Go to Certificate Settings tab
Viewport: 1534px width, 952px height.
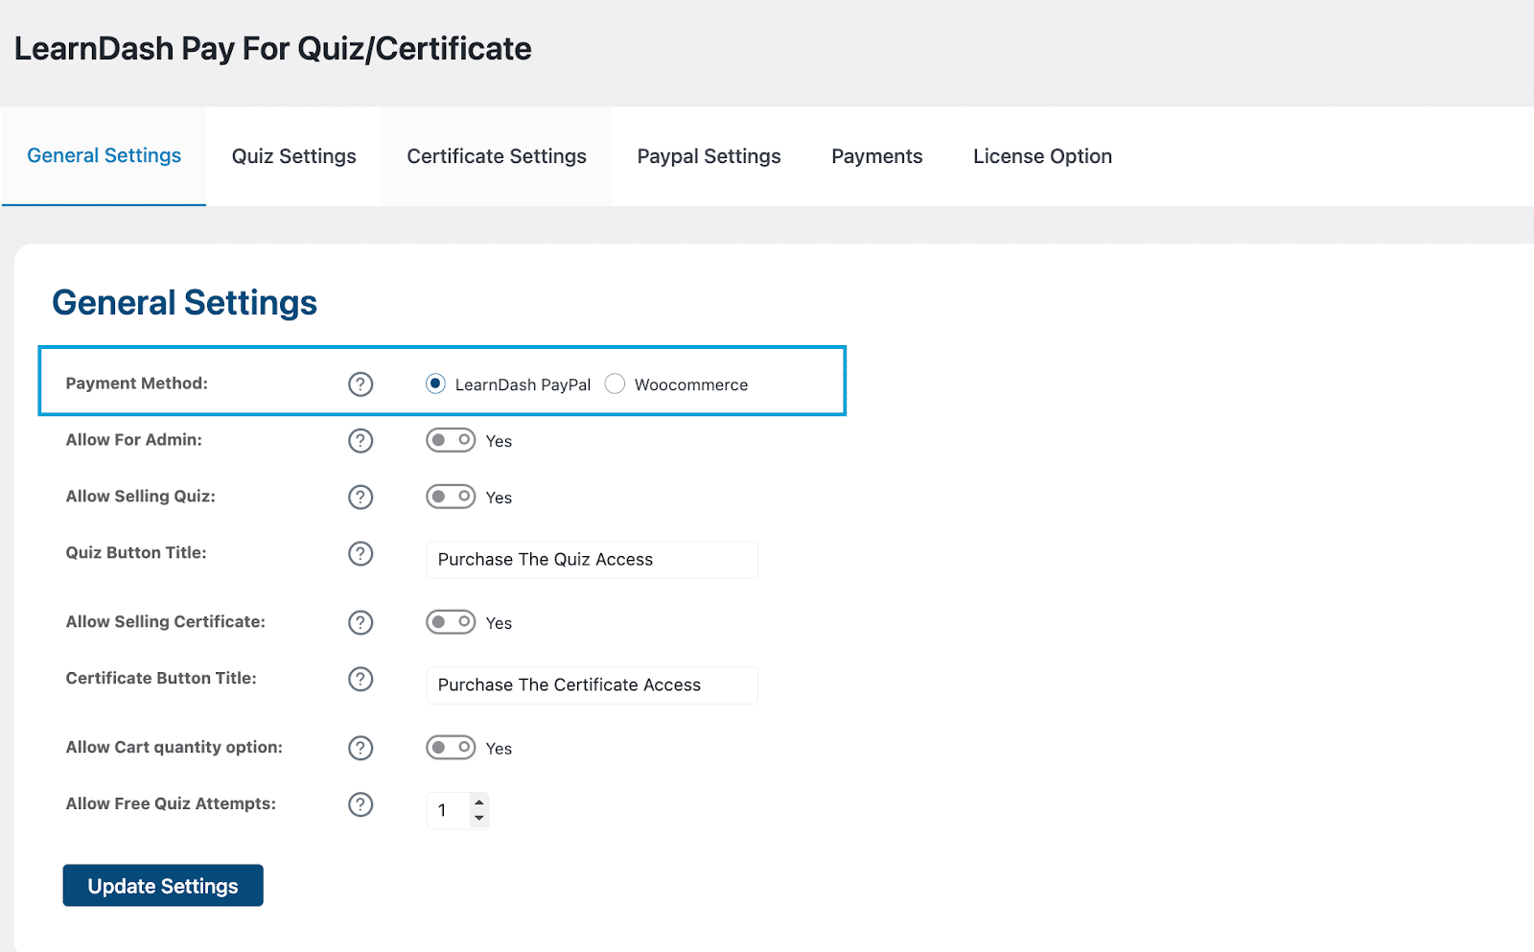[x=497, y=156]
